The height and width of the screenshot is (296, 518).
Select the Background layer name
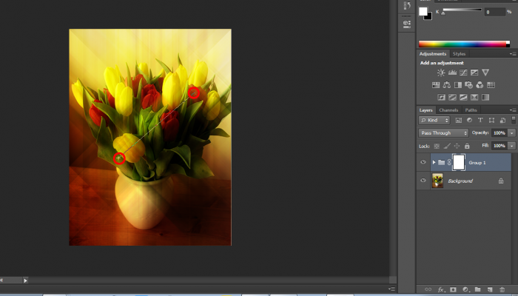(460, 181)
